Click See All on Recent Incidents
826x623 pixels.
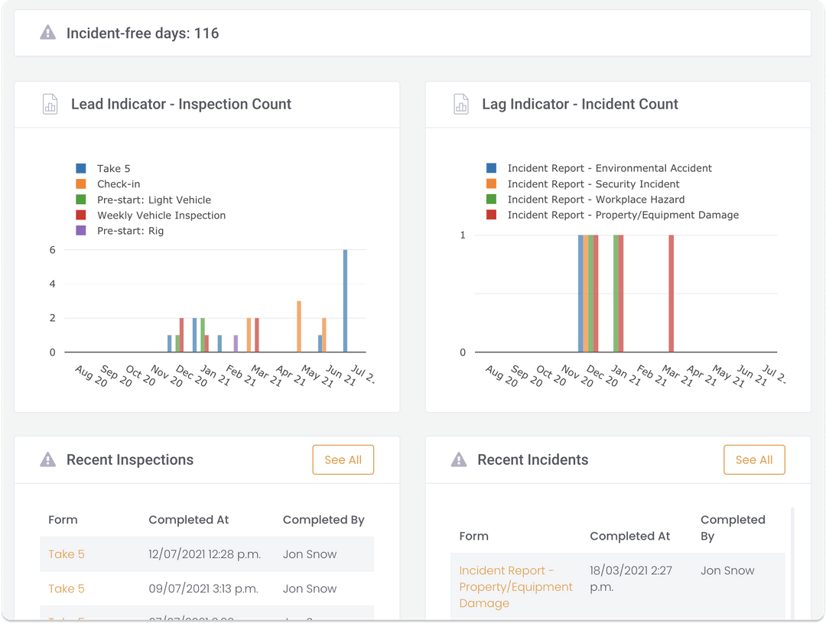click(754, 459)
